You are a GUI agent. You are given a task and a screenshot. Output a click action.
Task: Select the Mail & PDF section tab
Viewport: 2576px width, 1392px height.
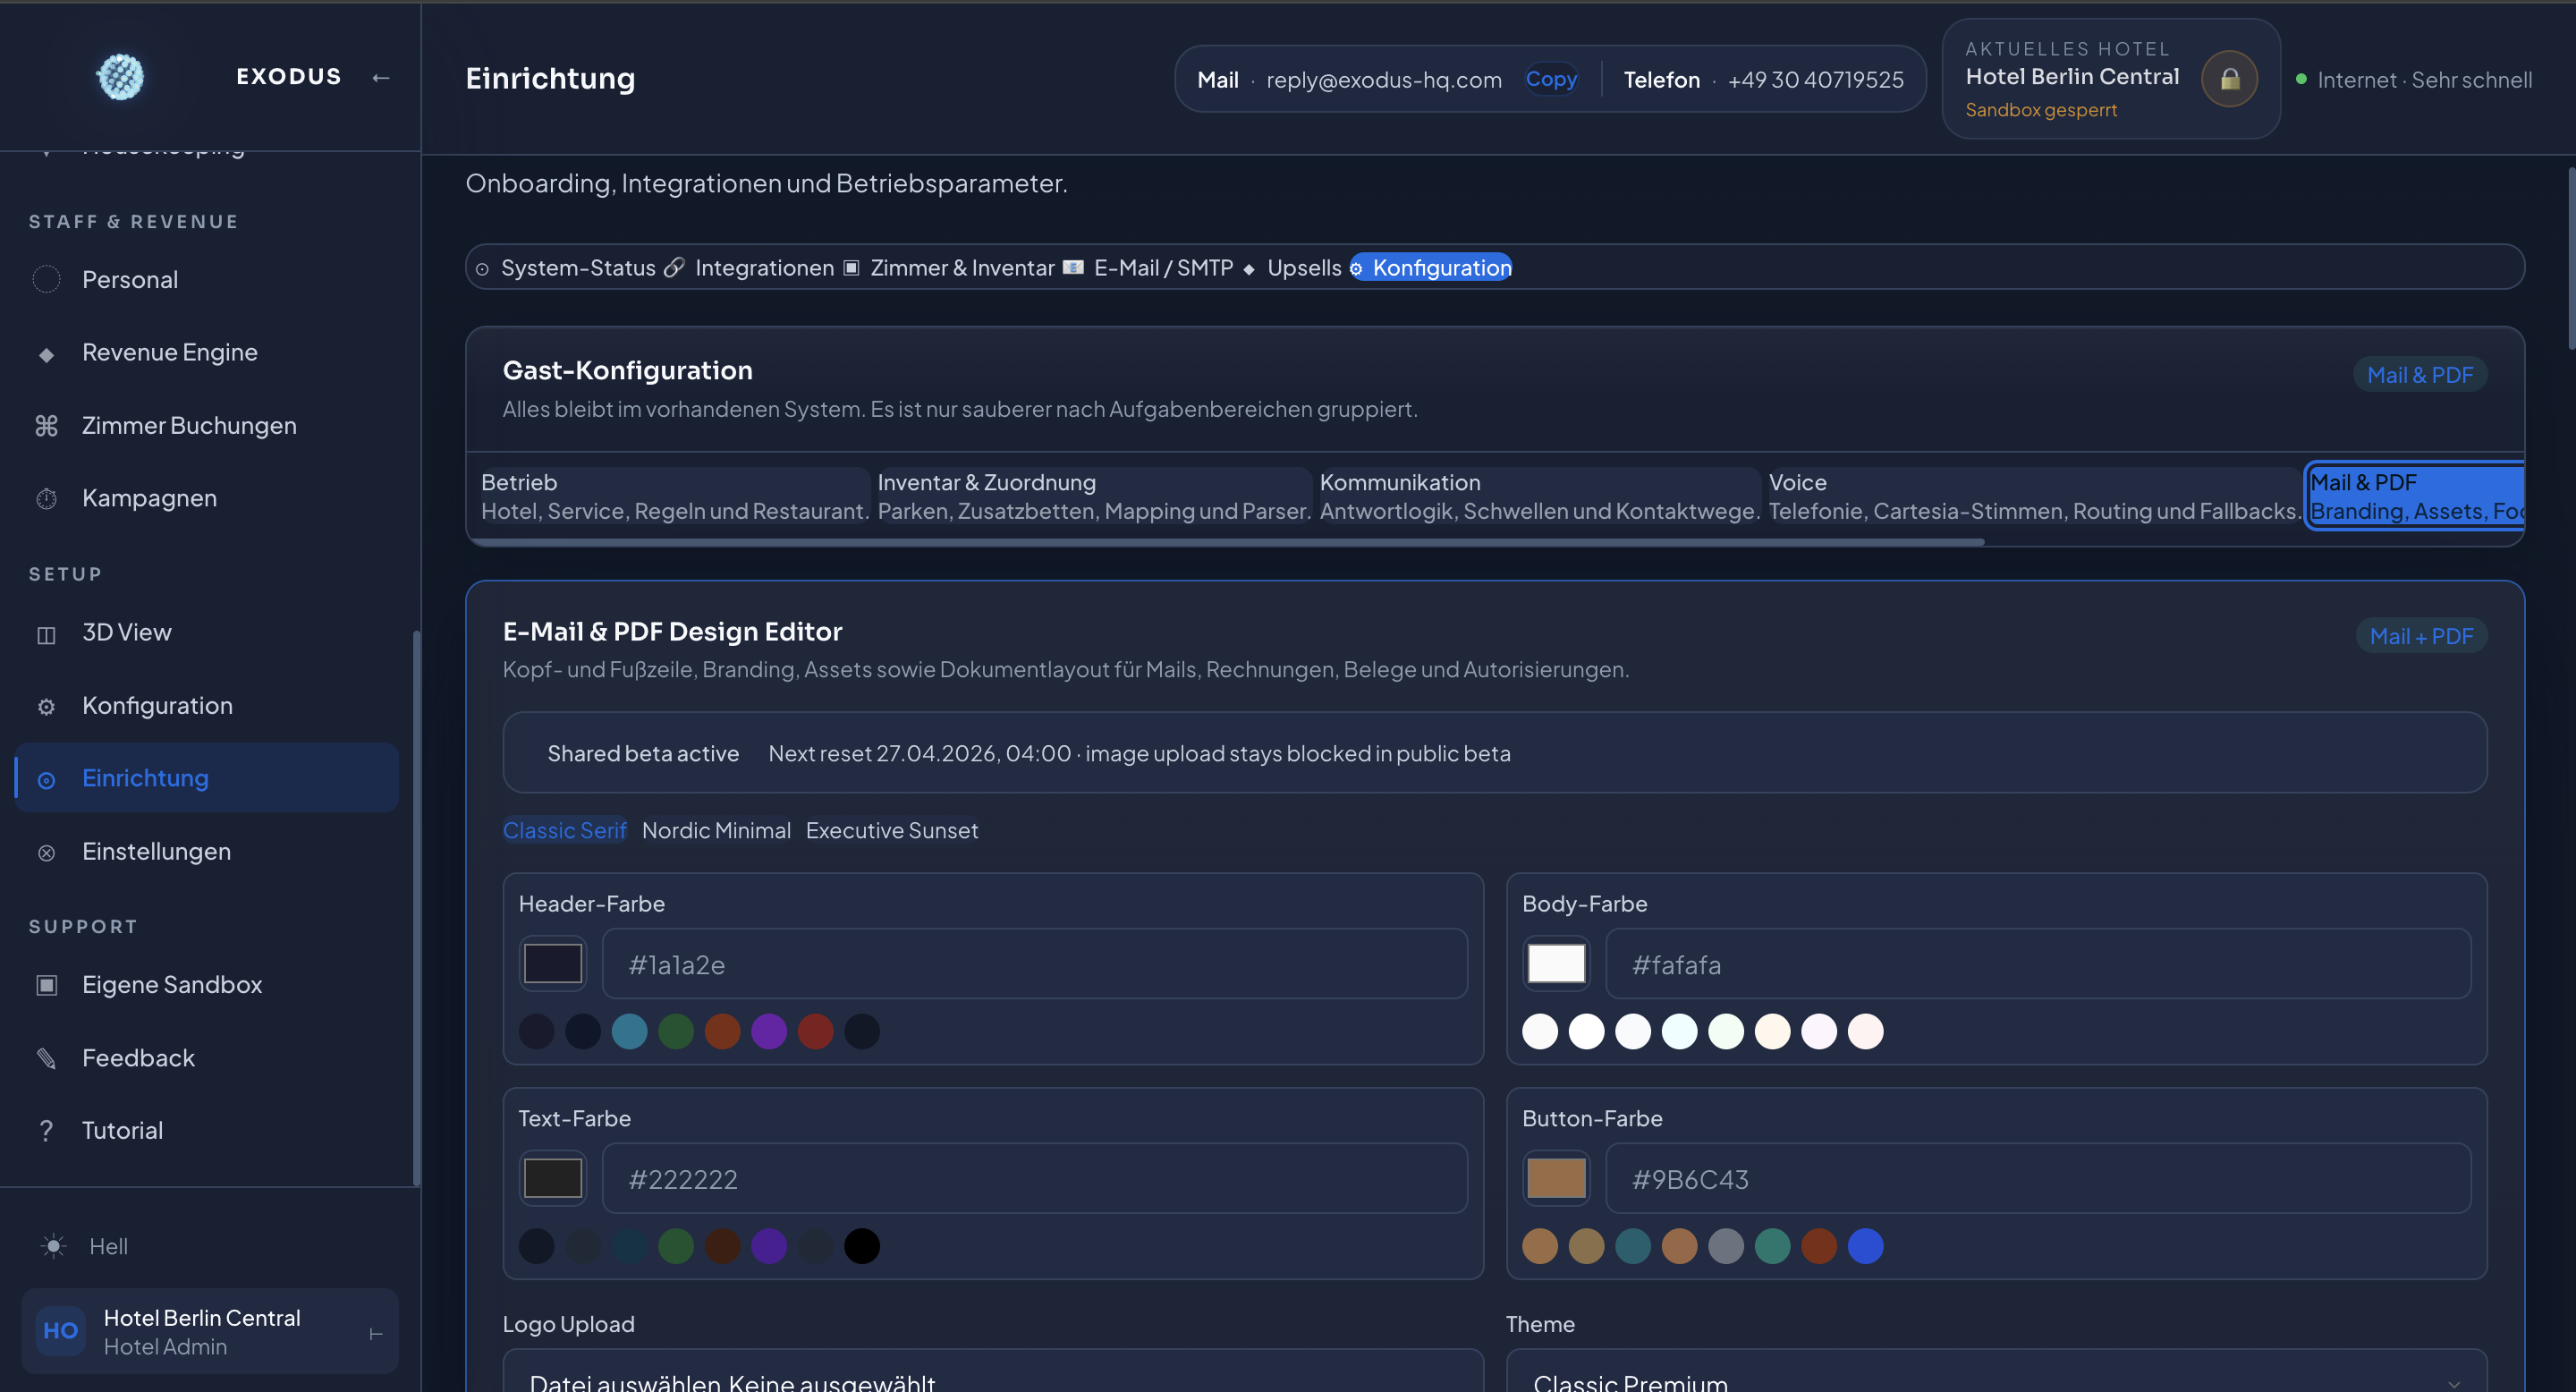pyautogui.click(x=2416, y=496)
